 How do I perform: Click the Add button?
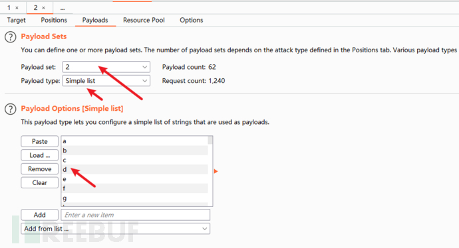39,215
